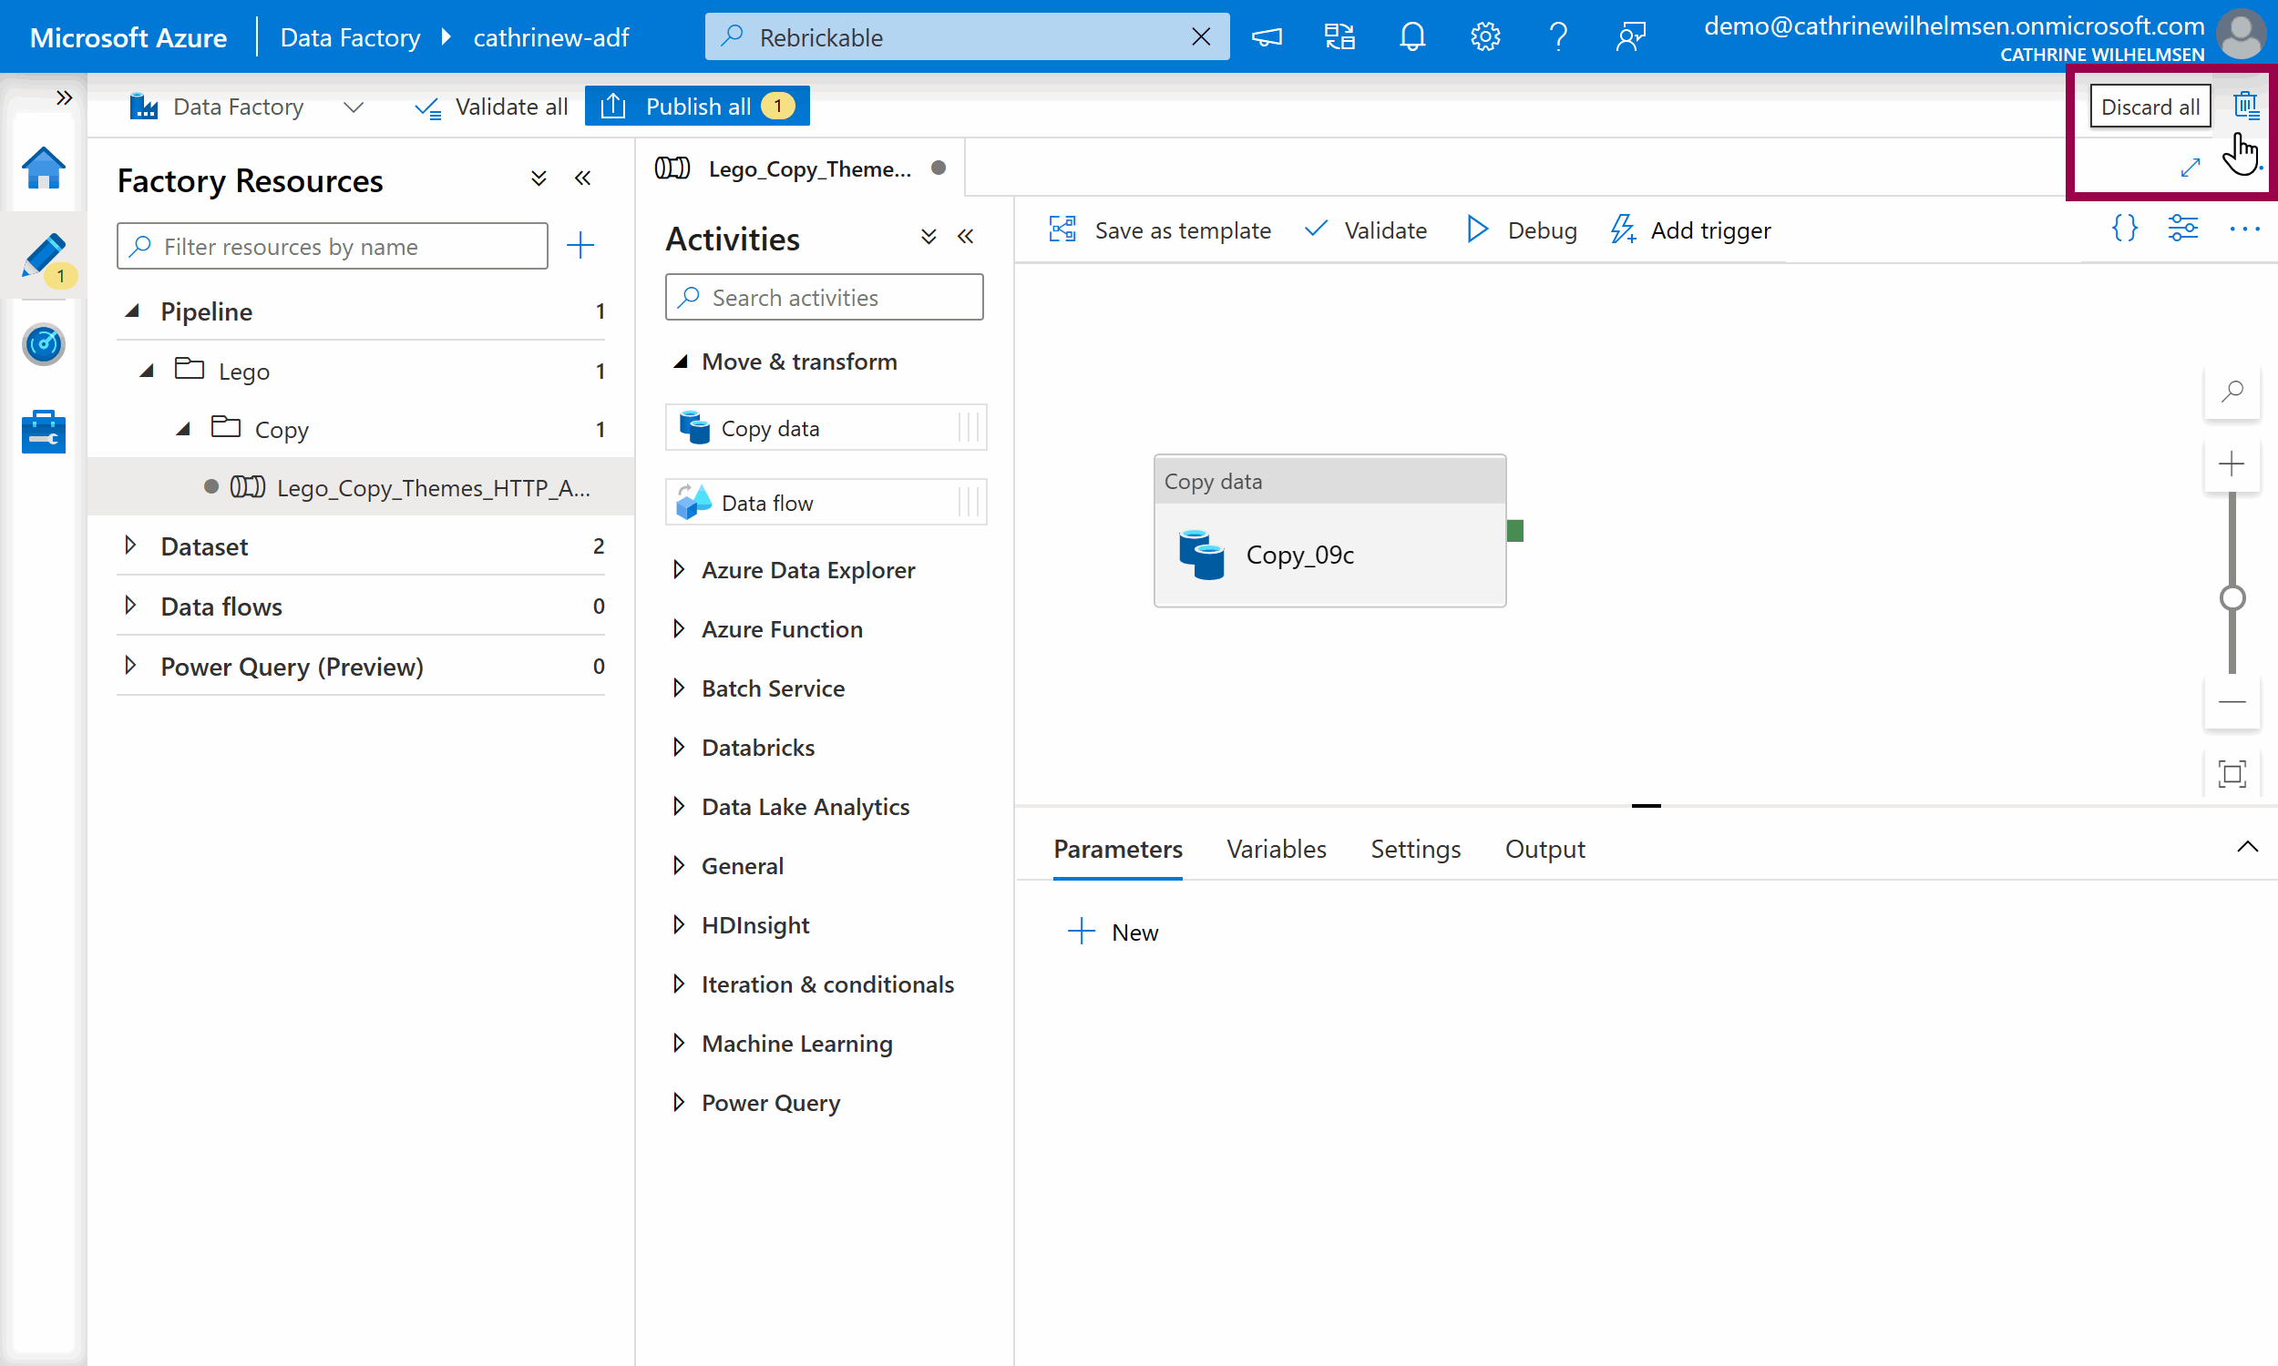Expand the Dataset tree group
This screenshot has height=1366, width=2278.
click(130, 545)
